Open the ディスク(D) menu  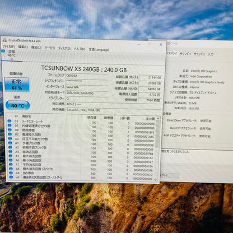coord(64,49)
